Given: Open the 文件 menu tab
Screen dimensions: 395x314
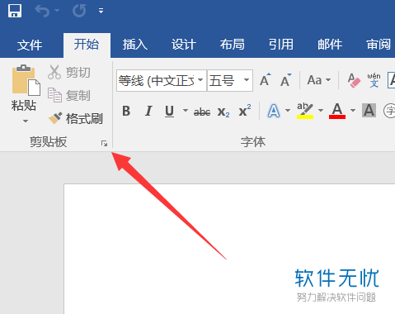Looking at the screenshot, I should [x=30, y=45].
